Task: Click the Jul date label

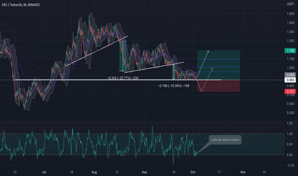Action: point(44,172)
